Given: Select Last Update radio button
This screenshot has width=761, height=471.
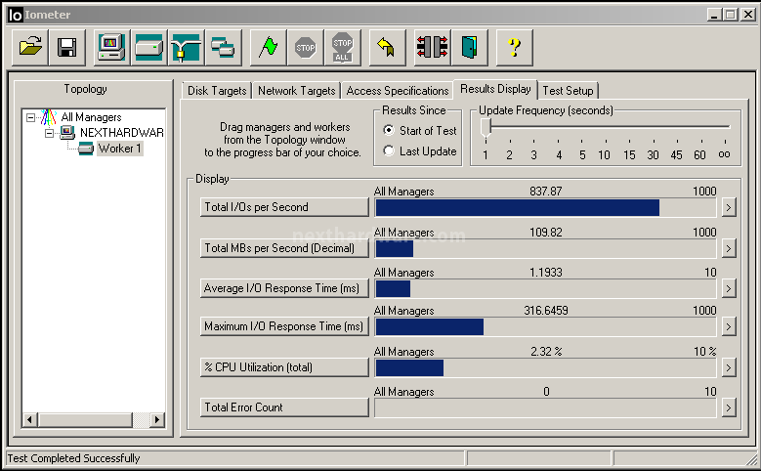Looking at the screenshot, I should click(388, 150).
